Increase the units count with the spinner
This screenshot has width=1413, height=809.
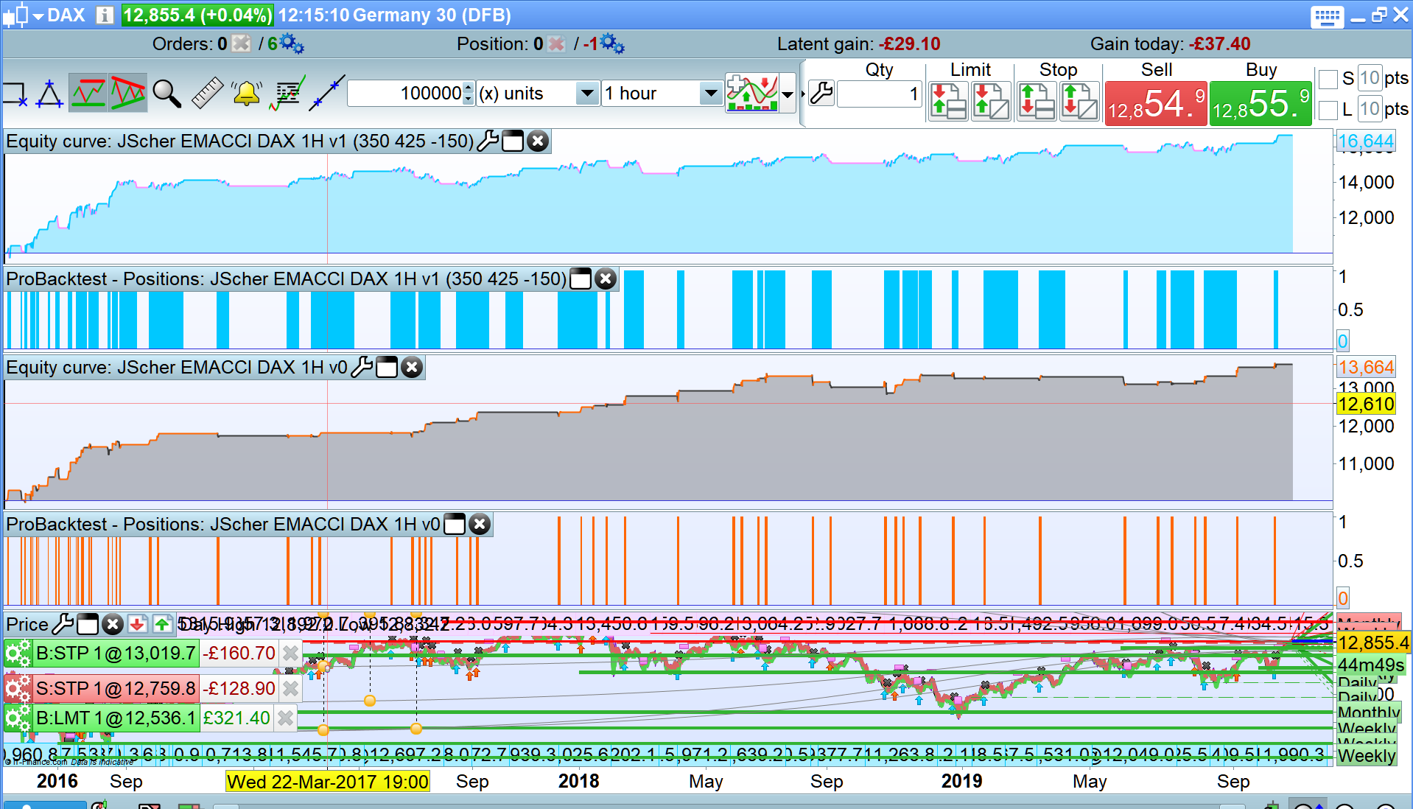point(469,88)
